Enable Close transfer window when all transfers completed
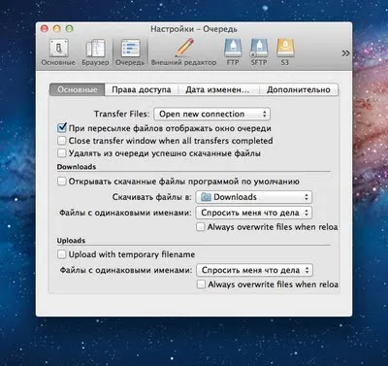The image size is (388, 366). [x=61, y=141]
